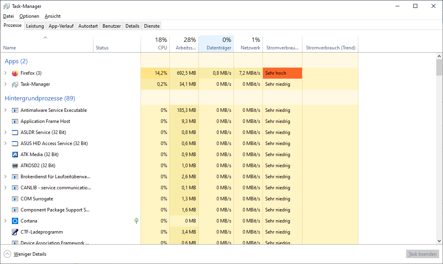Click Firefox's 7,2 MBit/s network value
The width and height of the screenshot is (443, 264).
[249, 73]
